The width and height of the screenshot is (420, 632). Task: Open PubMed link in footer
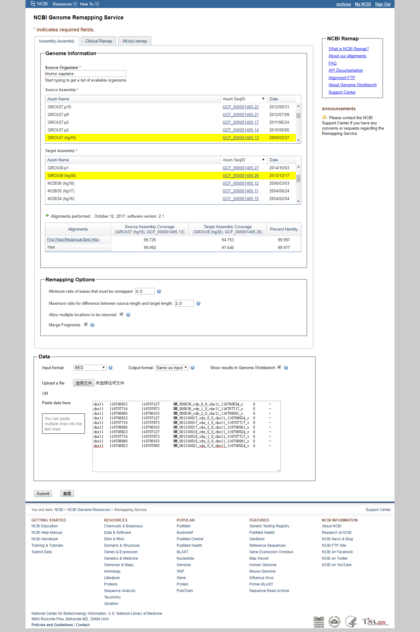[x=184, y=526]
